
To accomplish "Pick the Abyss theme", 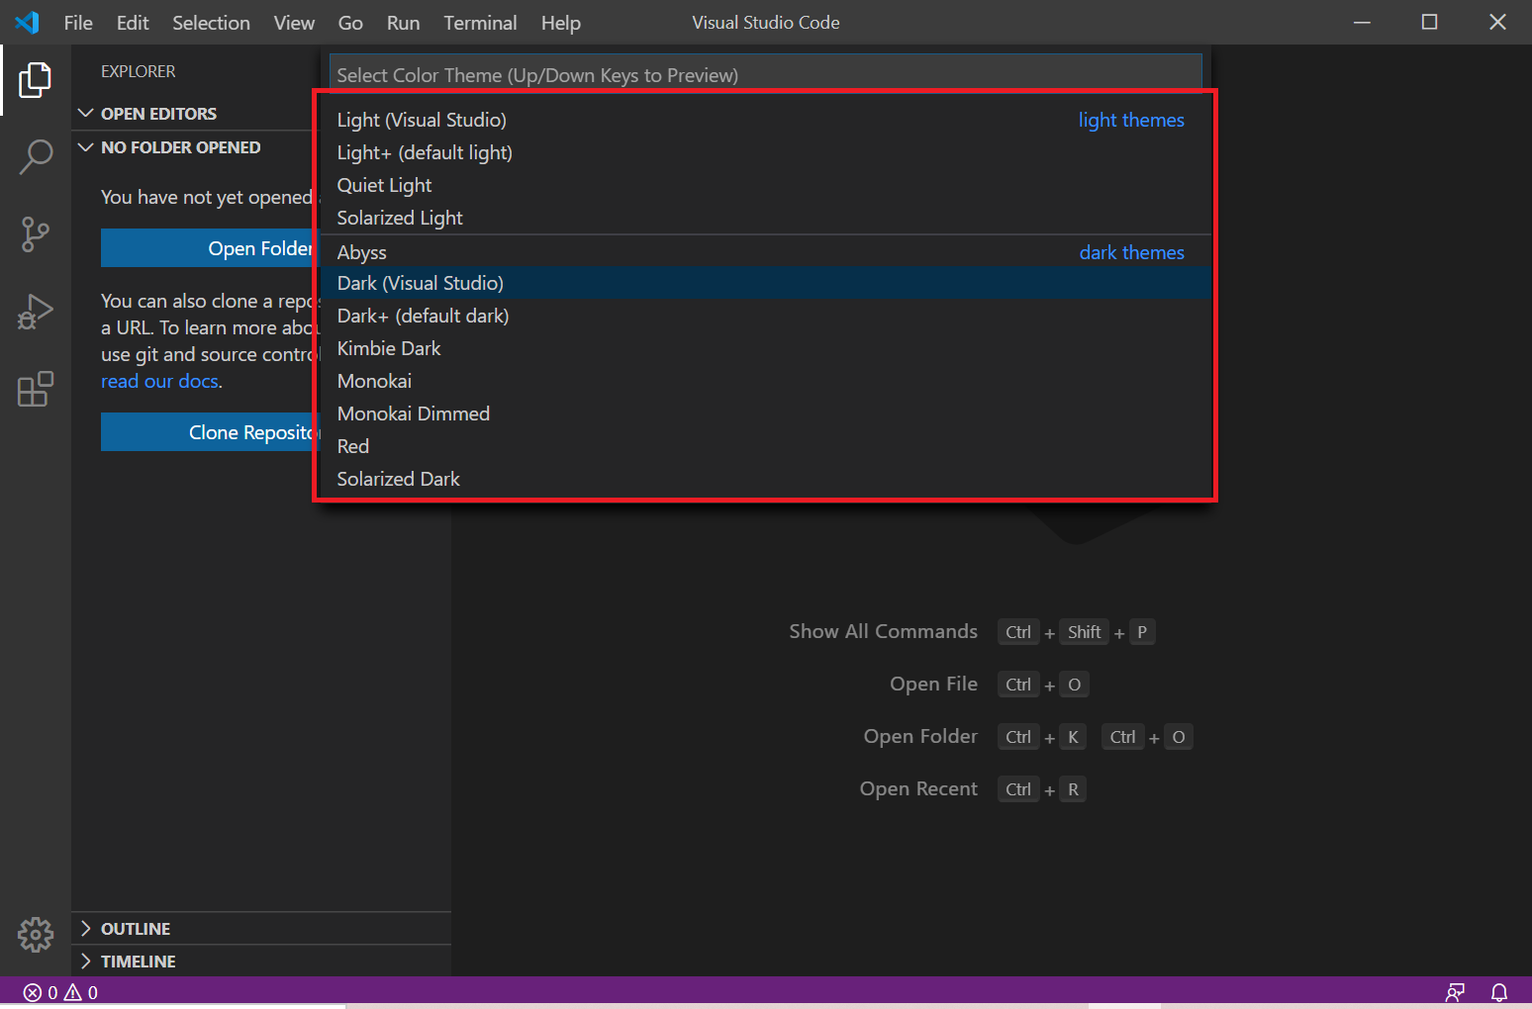I will coord(765,252).
